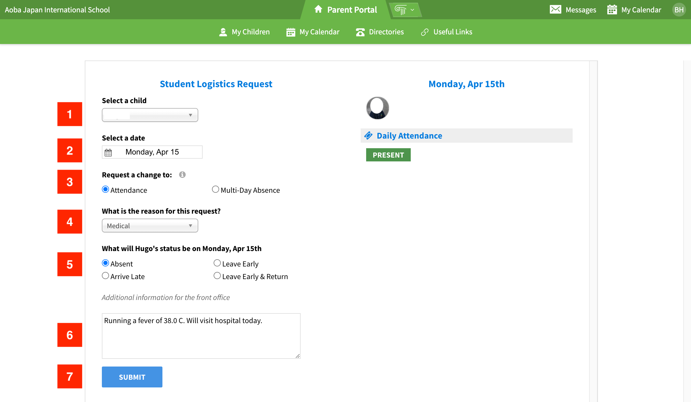The width and height of the screenshot is (691, 402).
Task: Expand the Medical reason dropdown
Action: click(150, 226)
